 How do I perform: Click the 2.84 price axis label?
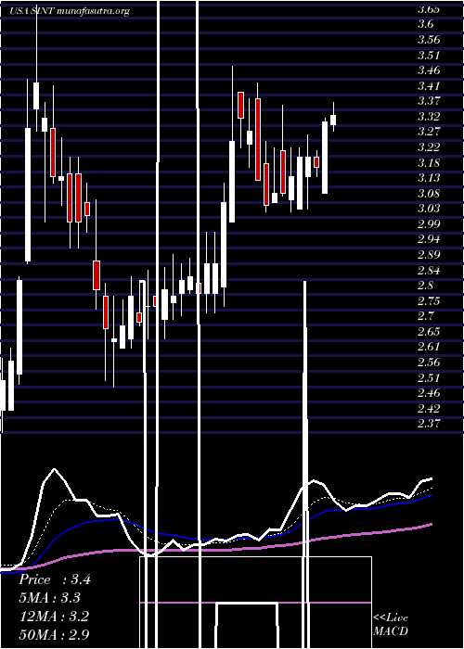coord(429,270)
